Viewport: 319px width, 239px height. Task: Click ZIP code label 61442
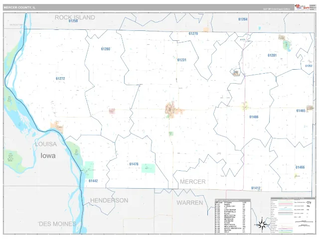93,181
